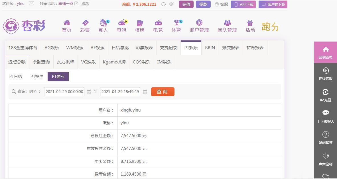Select PT盈亏 sub-tab

(58, 76)
